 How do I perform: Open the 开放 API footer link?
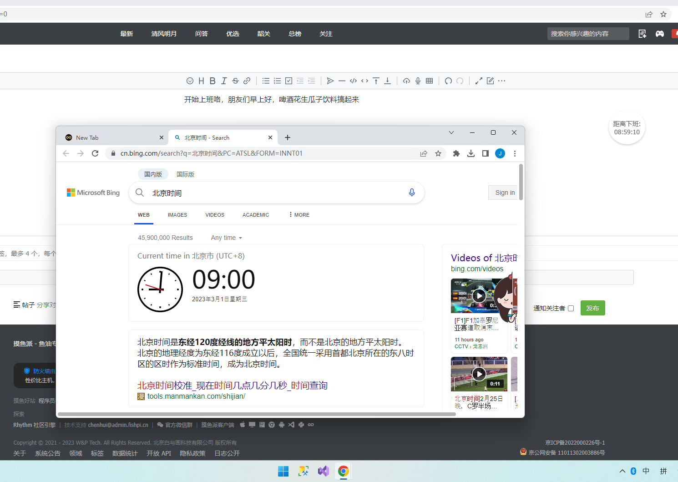pyautogui.click(x=159, y=453)
